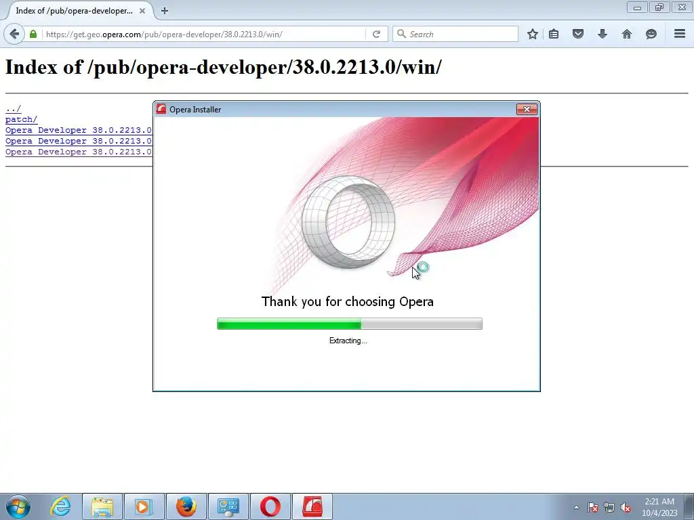Open the control panel taskbar icon

228,506
